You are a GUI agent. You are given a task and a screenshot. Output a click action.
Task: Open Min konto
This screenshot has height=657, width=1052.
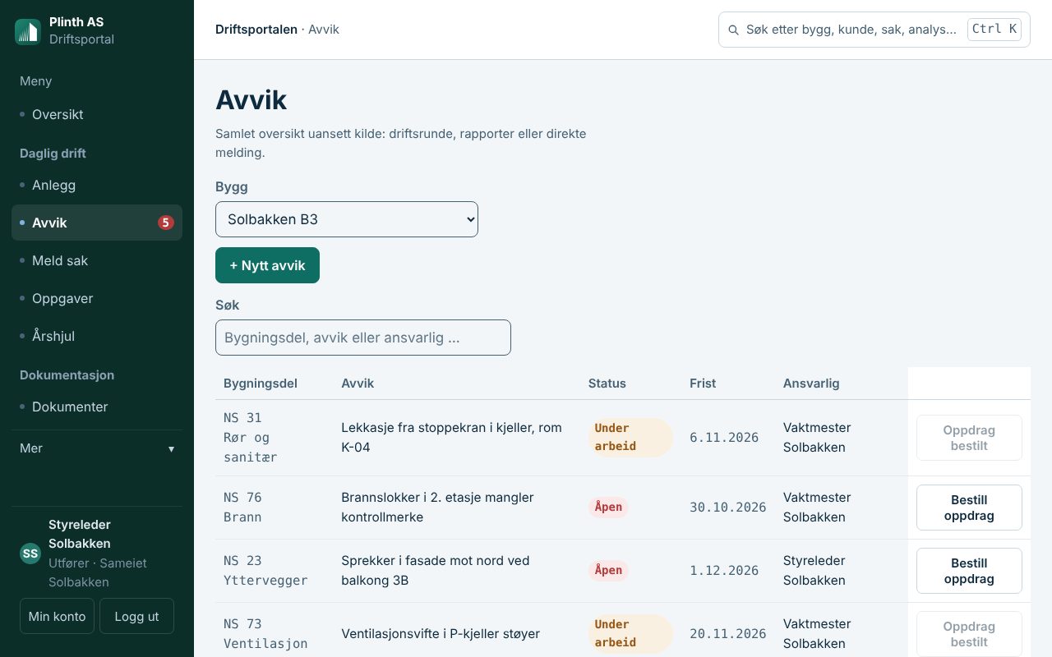tap(58, 616)
